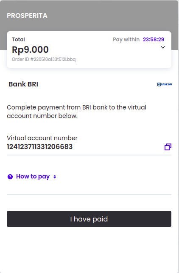Image resolution: width=179 pixels, height=273 pixels.
Task: Click the countdown timer 23:58:29
Action: pos(154,40)
